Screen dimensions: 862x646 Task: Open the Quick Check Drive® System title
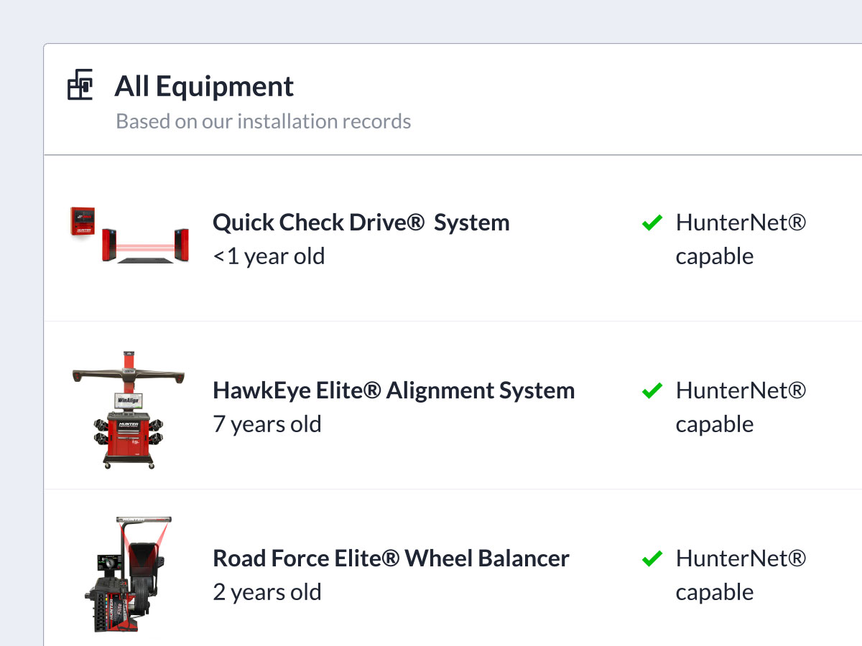click(361, 223)
